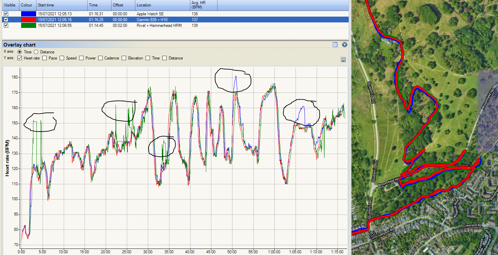The width and height of the screenshot is (498, 255).
Task: Save the overlay chart using the floppy disk icon
Action: [x=343, y=60]
